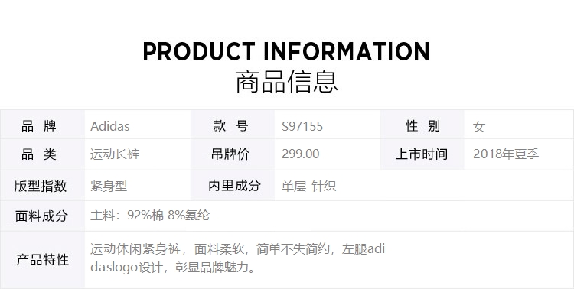
Task: Select the 性别 label cell
Action: click(422, 125)
